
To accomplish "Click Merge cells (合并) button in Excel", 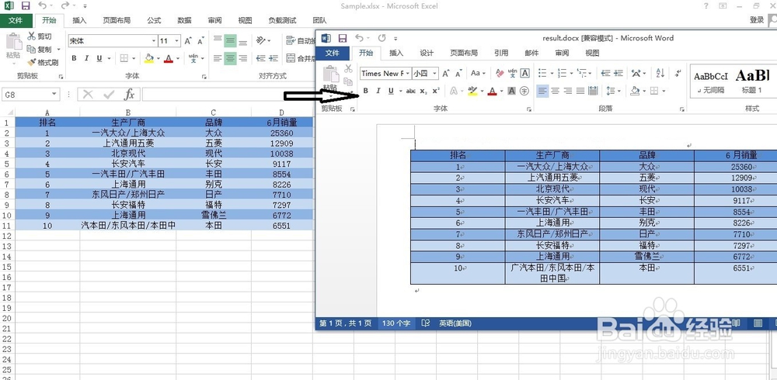I will click(x=301, y=58).
